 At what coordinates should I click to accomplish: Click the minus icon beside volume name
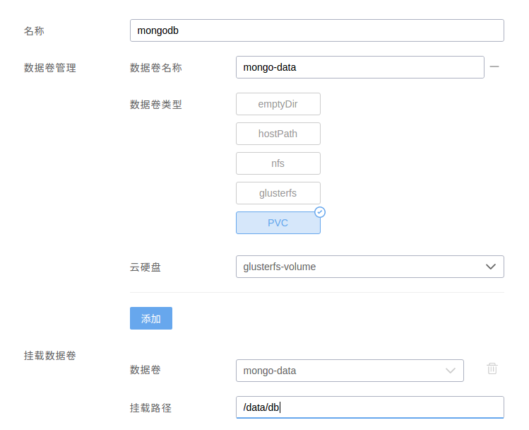point(494,66)
